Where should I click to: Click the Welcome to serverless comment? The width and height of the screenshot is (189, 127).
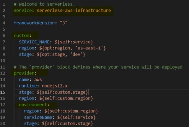click(44, 4)
